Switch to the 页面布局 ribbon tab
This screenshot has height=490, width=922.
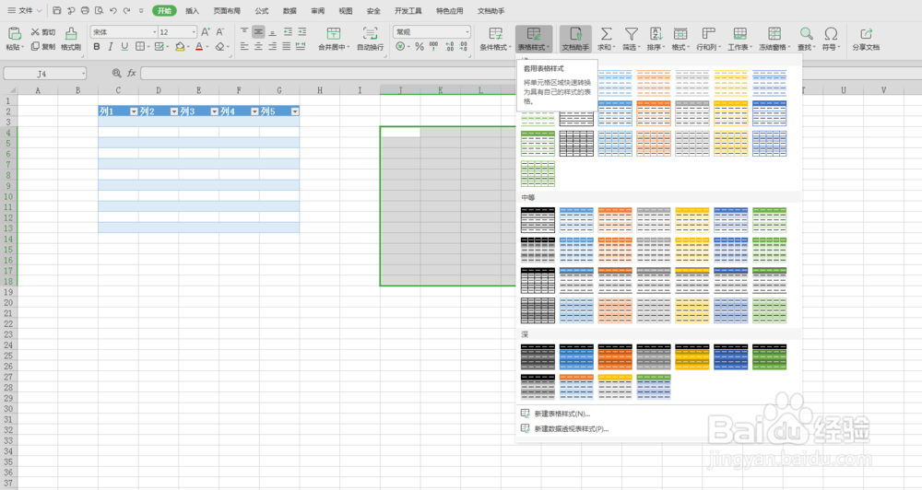click(227, 10)
